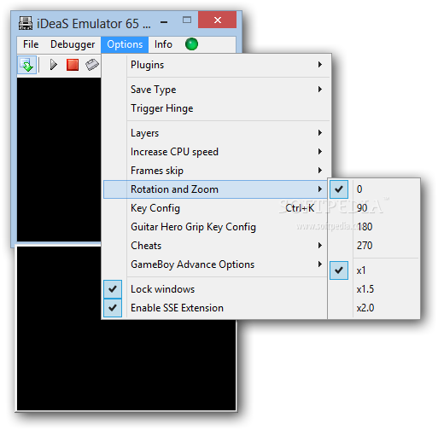The image size is (438, 430).
Task: Expand the Save Type submenu
Action: point(216,90)
